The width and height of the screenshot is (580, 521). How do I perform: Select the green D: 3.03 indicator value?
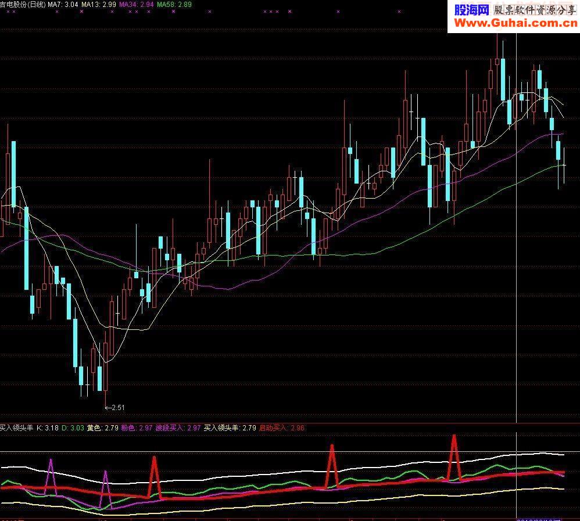click(73, 428)
